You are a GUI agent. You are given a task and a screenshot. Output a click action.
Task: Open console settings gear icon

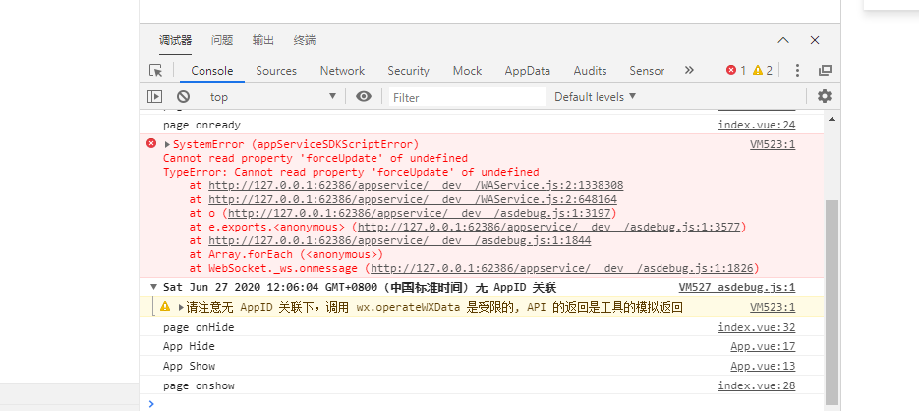pyautogui.click(x=825, y=96)
